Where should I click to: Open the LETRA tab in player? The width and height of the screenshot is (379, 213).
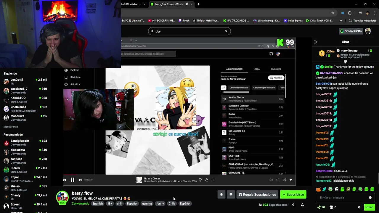click(x=257, y=69)
